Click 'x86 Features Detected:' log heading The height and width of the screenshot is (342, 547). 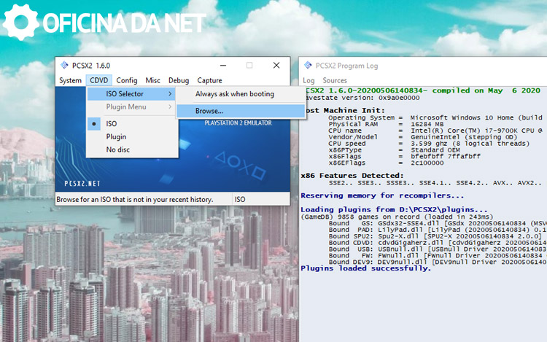click(352, 175)
